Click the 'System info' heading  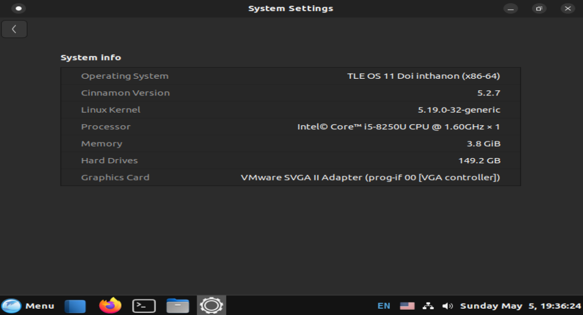(91, 57)
